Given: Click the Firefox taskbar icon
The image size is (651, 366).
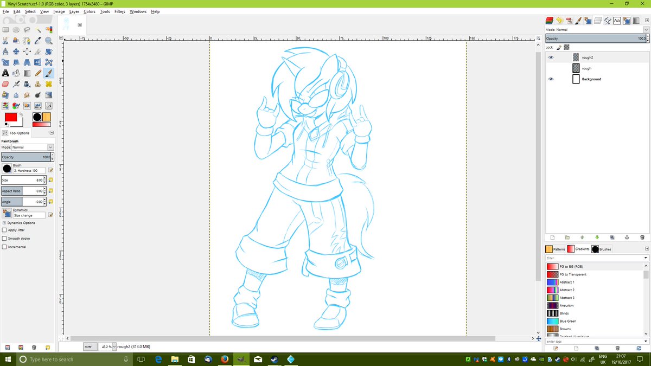Looking at the screenshot, I should (225, 359).
